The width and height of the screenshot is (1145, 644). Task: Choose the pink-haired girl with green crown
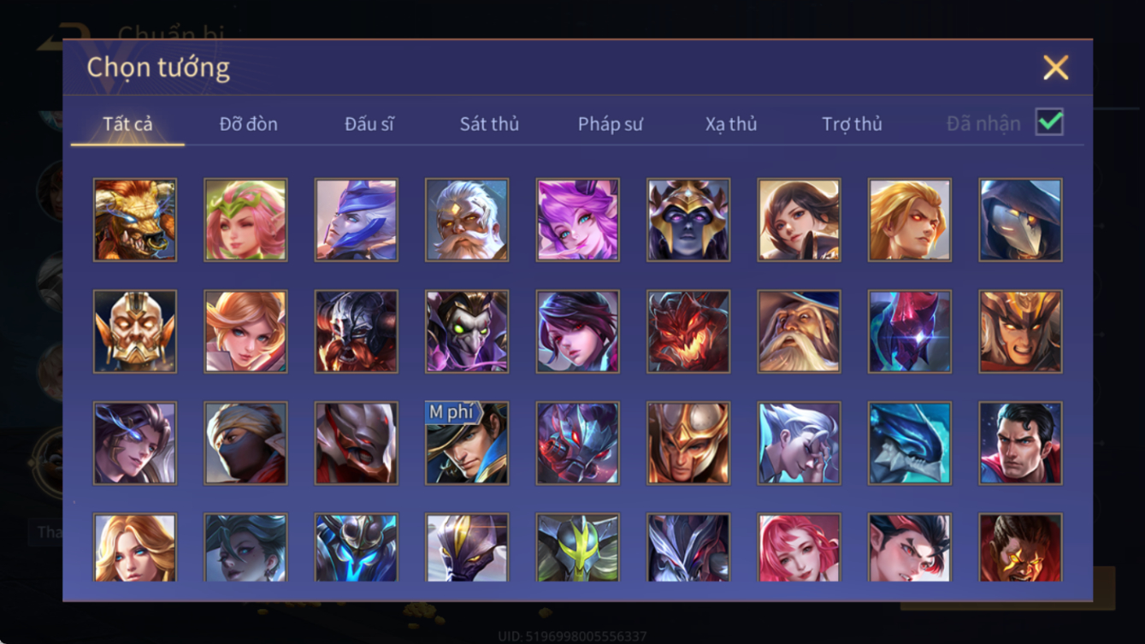245,220
